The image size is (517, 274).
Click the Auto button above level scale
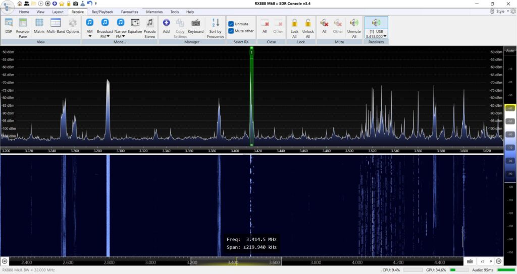510,51
